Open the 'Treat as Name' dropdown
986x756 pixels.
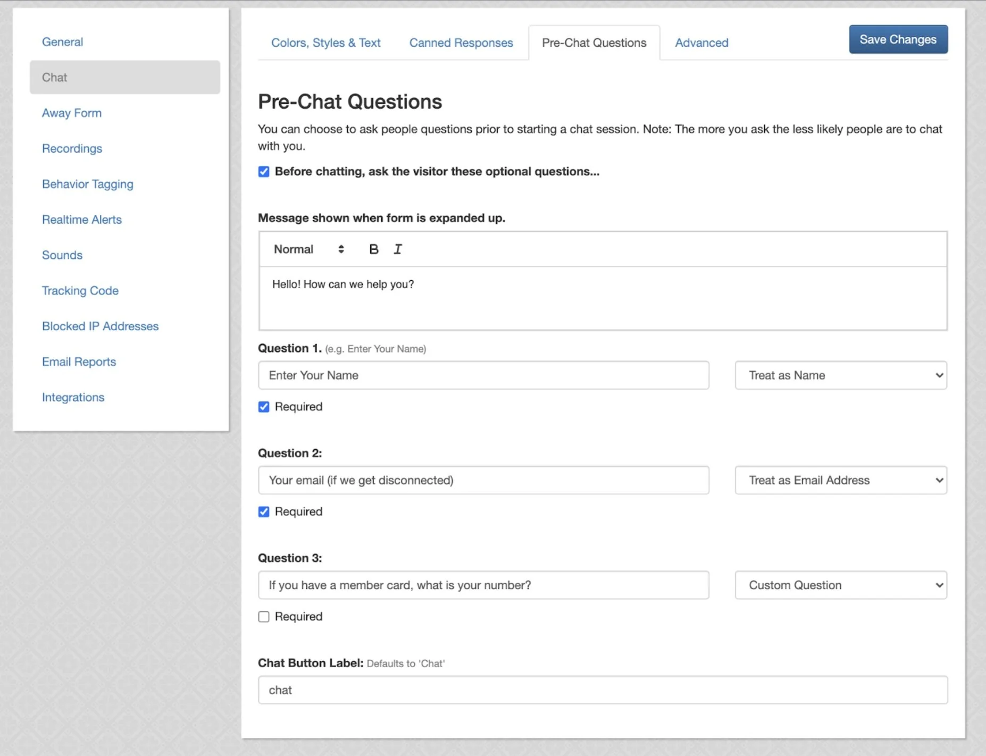coord(840,375)
